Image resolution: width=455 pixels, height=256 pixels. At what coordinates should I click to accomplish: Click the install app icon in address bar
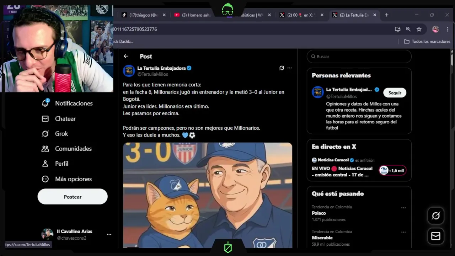point(397,29)
